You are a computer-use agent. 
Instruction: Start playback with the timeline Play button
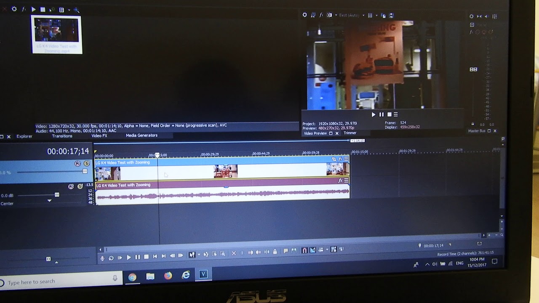tap(129, 257)
